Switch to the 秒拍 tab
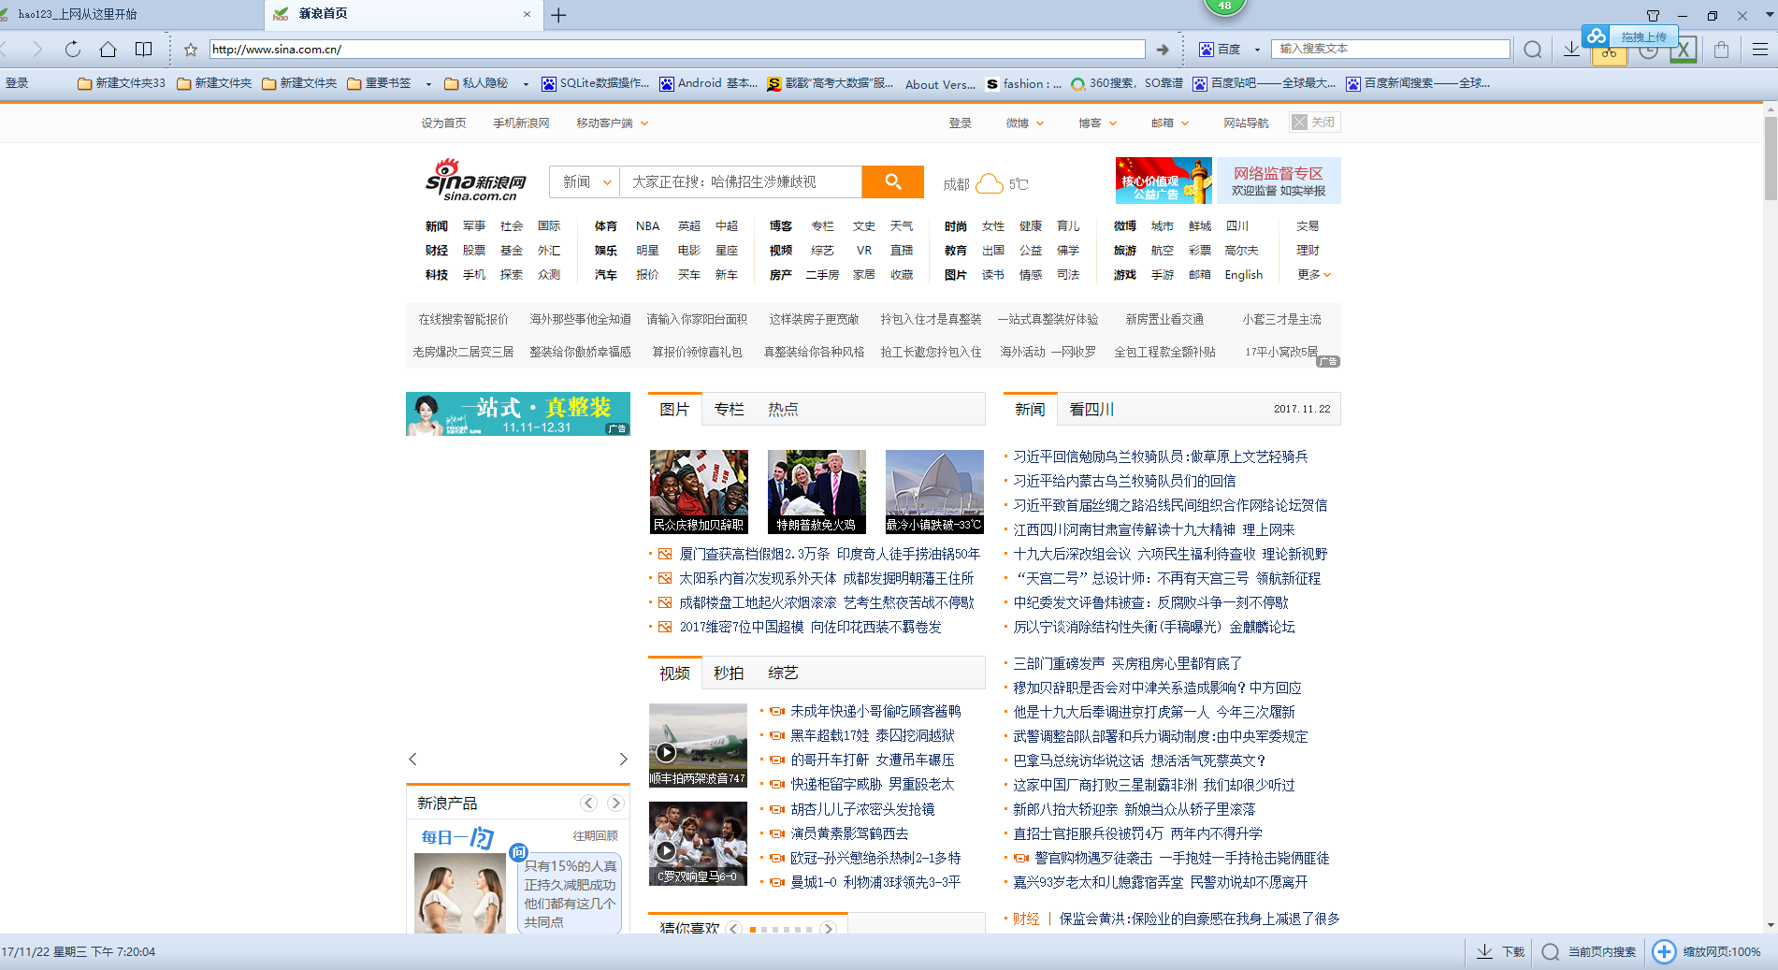 pyautogui.click(x=729, y=673)
